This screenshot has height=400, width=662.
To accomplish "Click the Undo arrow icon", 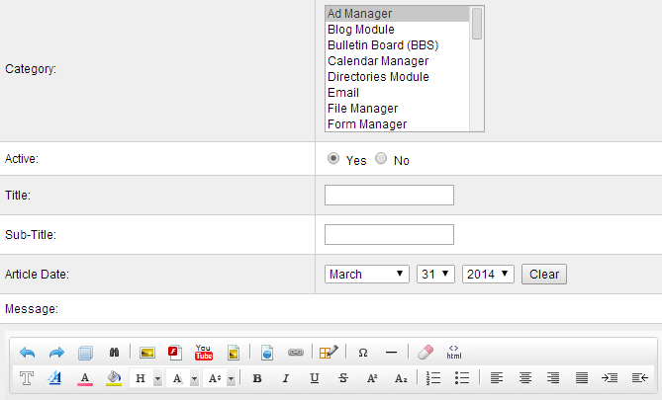I will [x=28, y=353].
